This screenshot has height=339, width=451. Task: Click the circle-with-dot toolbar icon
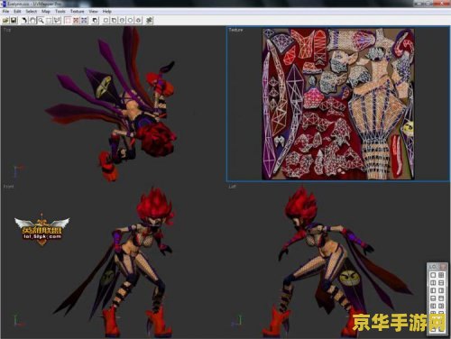[138, 21]
